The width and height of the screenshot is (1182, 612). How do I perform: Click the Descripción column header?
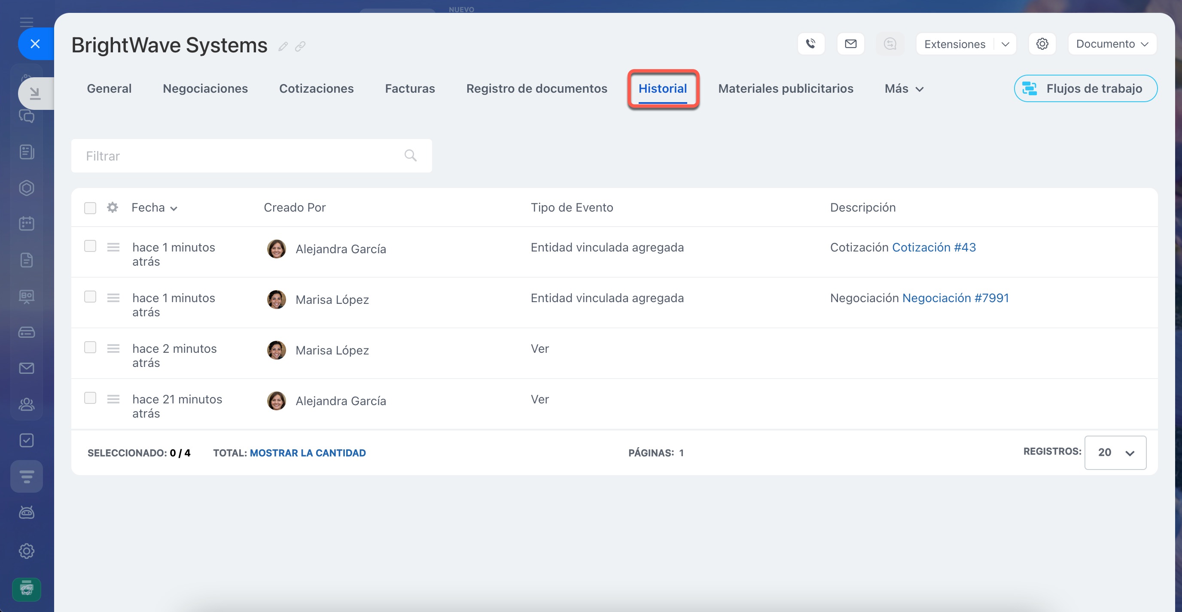[x=862, y=208]
